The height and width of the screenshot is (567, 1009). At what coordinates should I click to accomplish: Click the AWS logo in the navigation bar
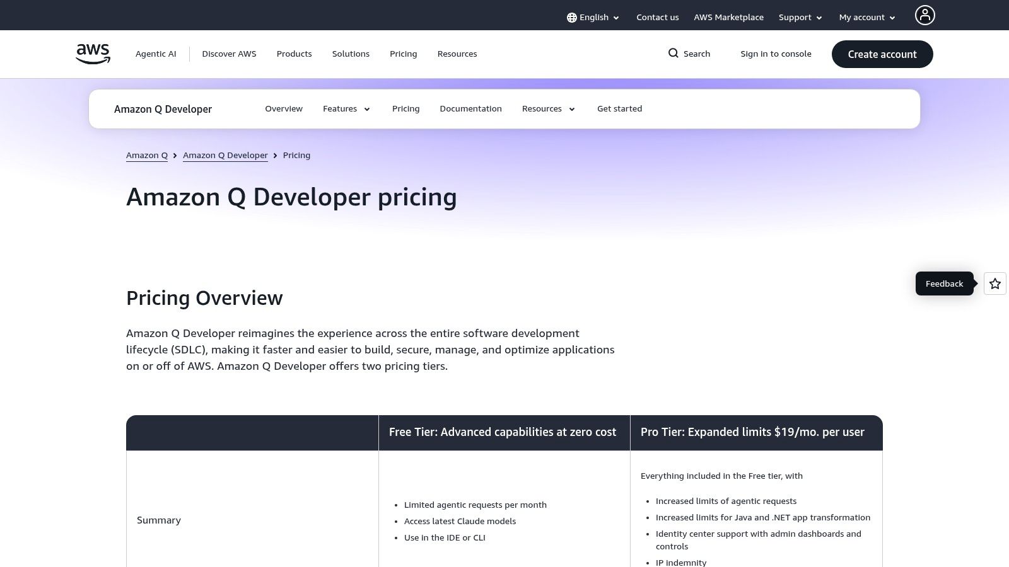(x=92, y=54)
